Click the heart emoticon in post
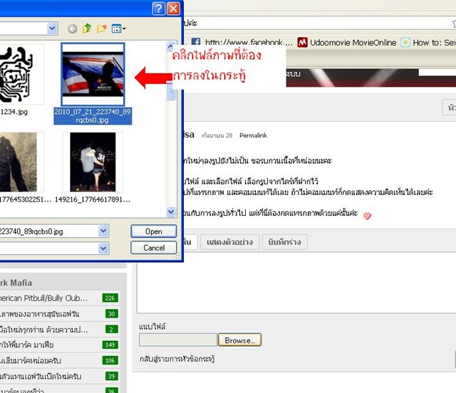The image size is (456, 393). pos(368,216)
